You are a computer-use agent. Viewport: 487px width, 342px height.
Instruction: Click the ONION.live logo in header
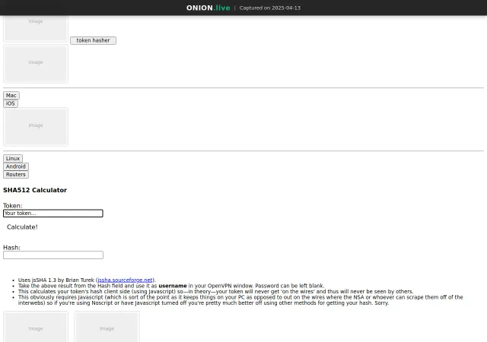click(x=208, y=8)
